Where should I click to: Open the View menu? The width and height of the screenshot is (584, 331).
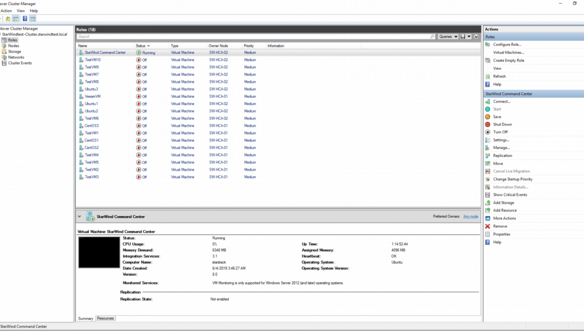[x=21, y=11]
